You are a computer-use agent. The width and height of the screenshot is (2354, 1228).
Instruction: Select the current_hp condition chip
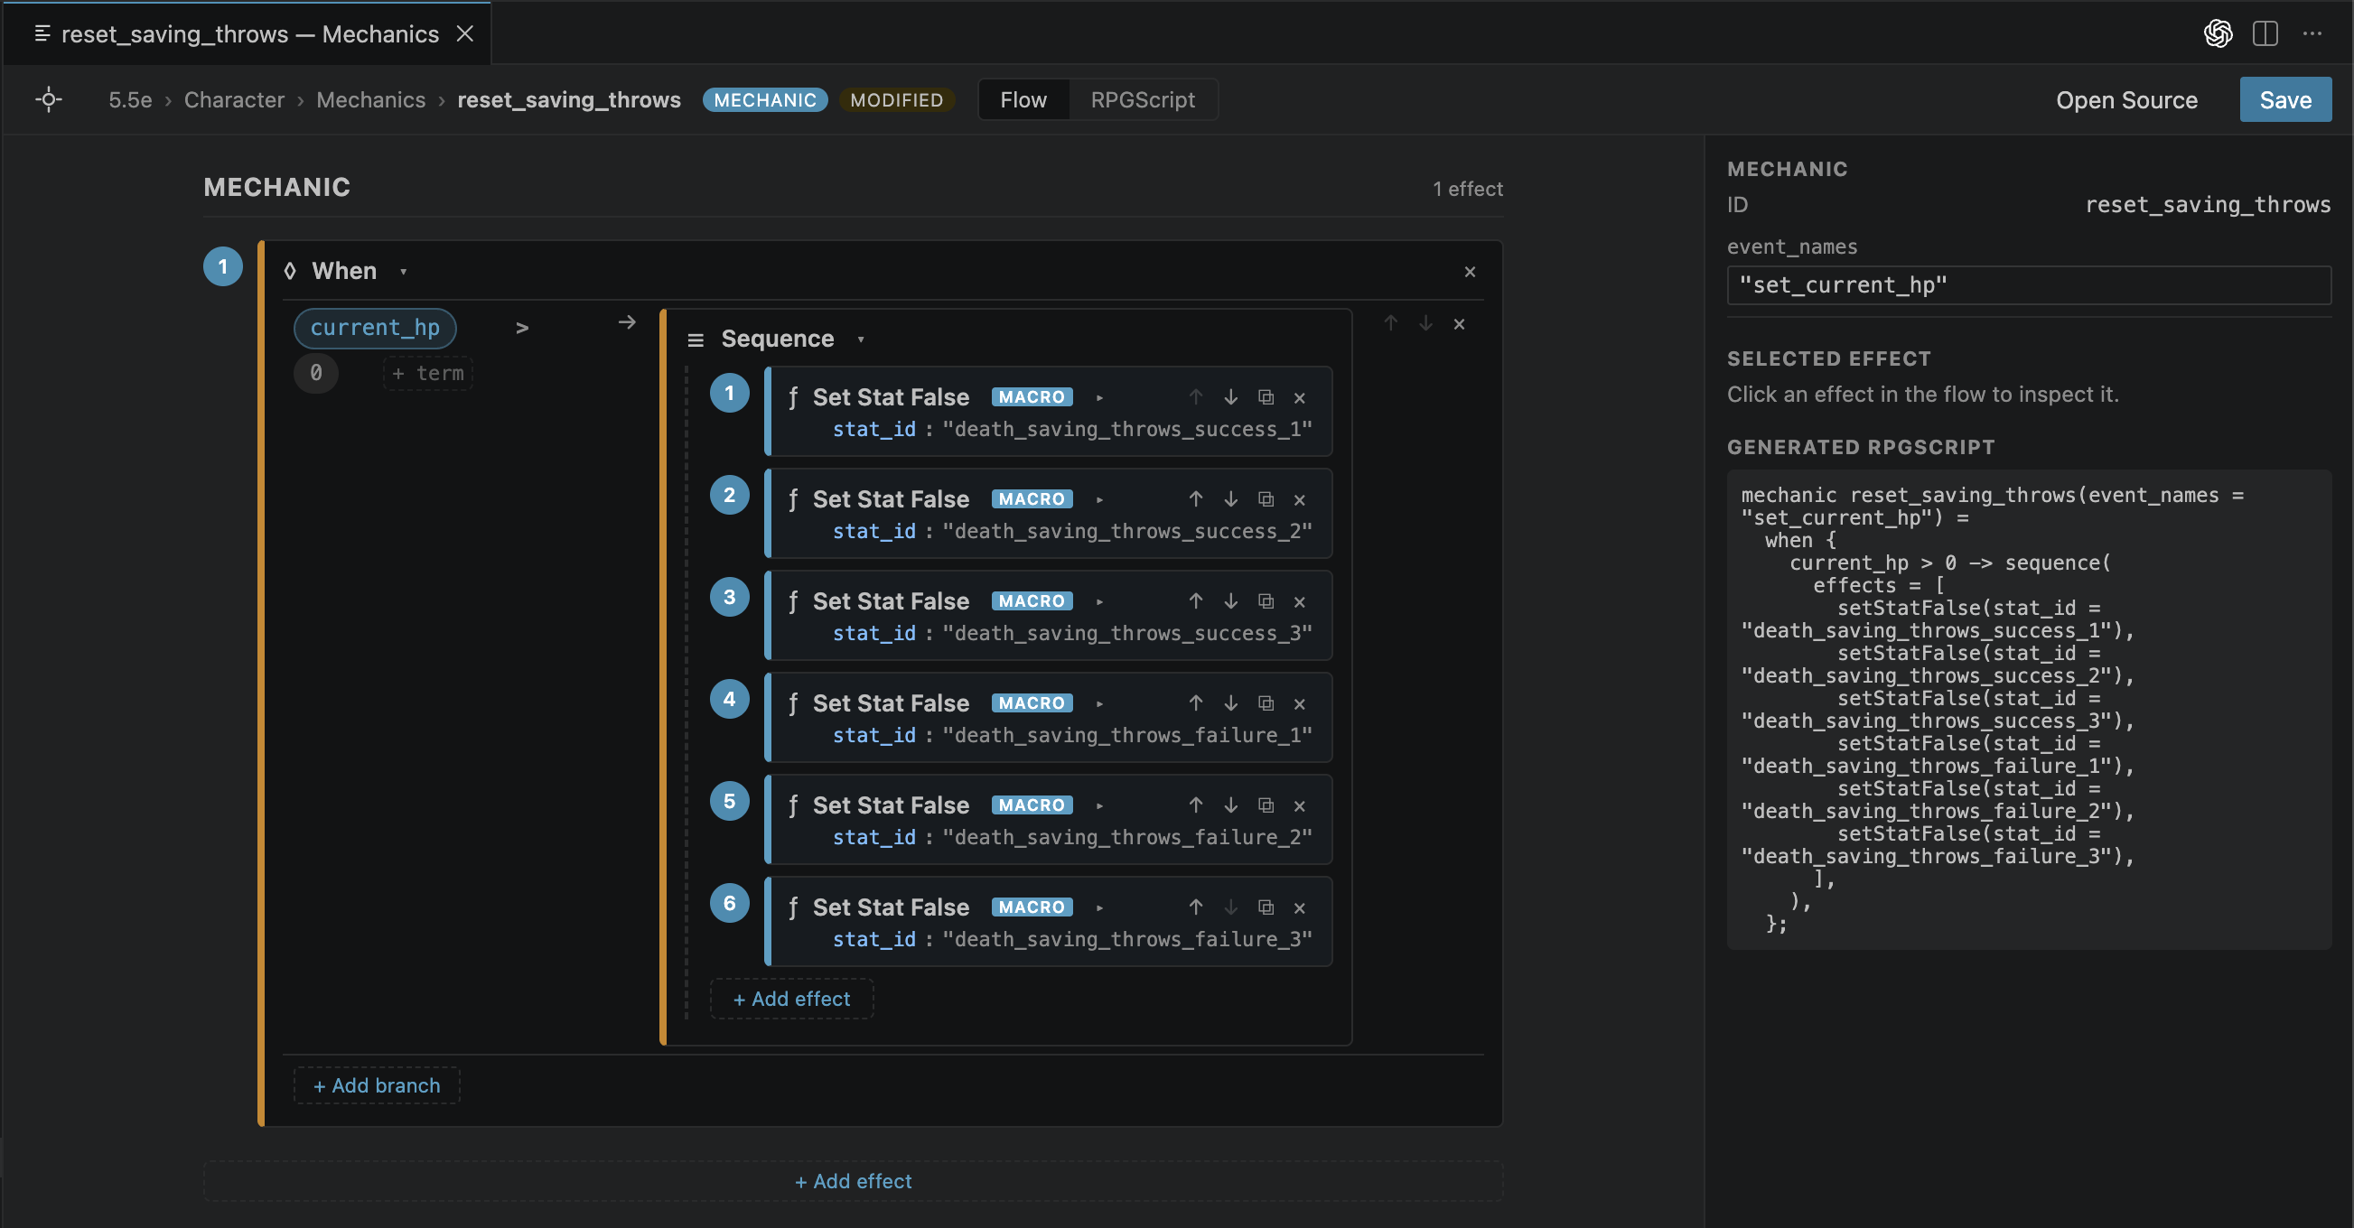point(375,328)
